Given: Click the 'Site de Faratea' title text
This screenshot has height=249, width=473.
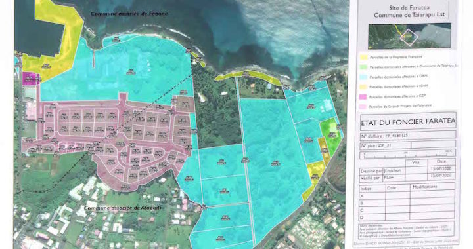Looking at the screenshot, I should coord(409,8).
